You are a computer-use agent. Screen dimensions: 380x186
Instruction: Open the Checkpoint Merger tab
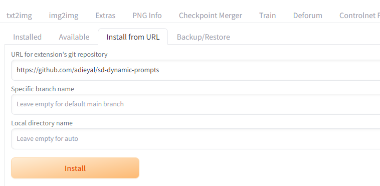pyautogui.click(x=211, y=16)
